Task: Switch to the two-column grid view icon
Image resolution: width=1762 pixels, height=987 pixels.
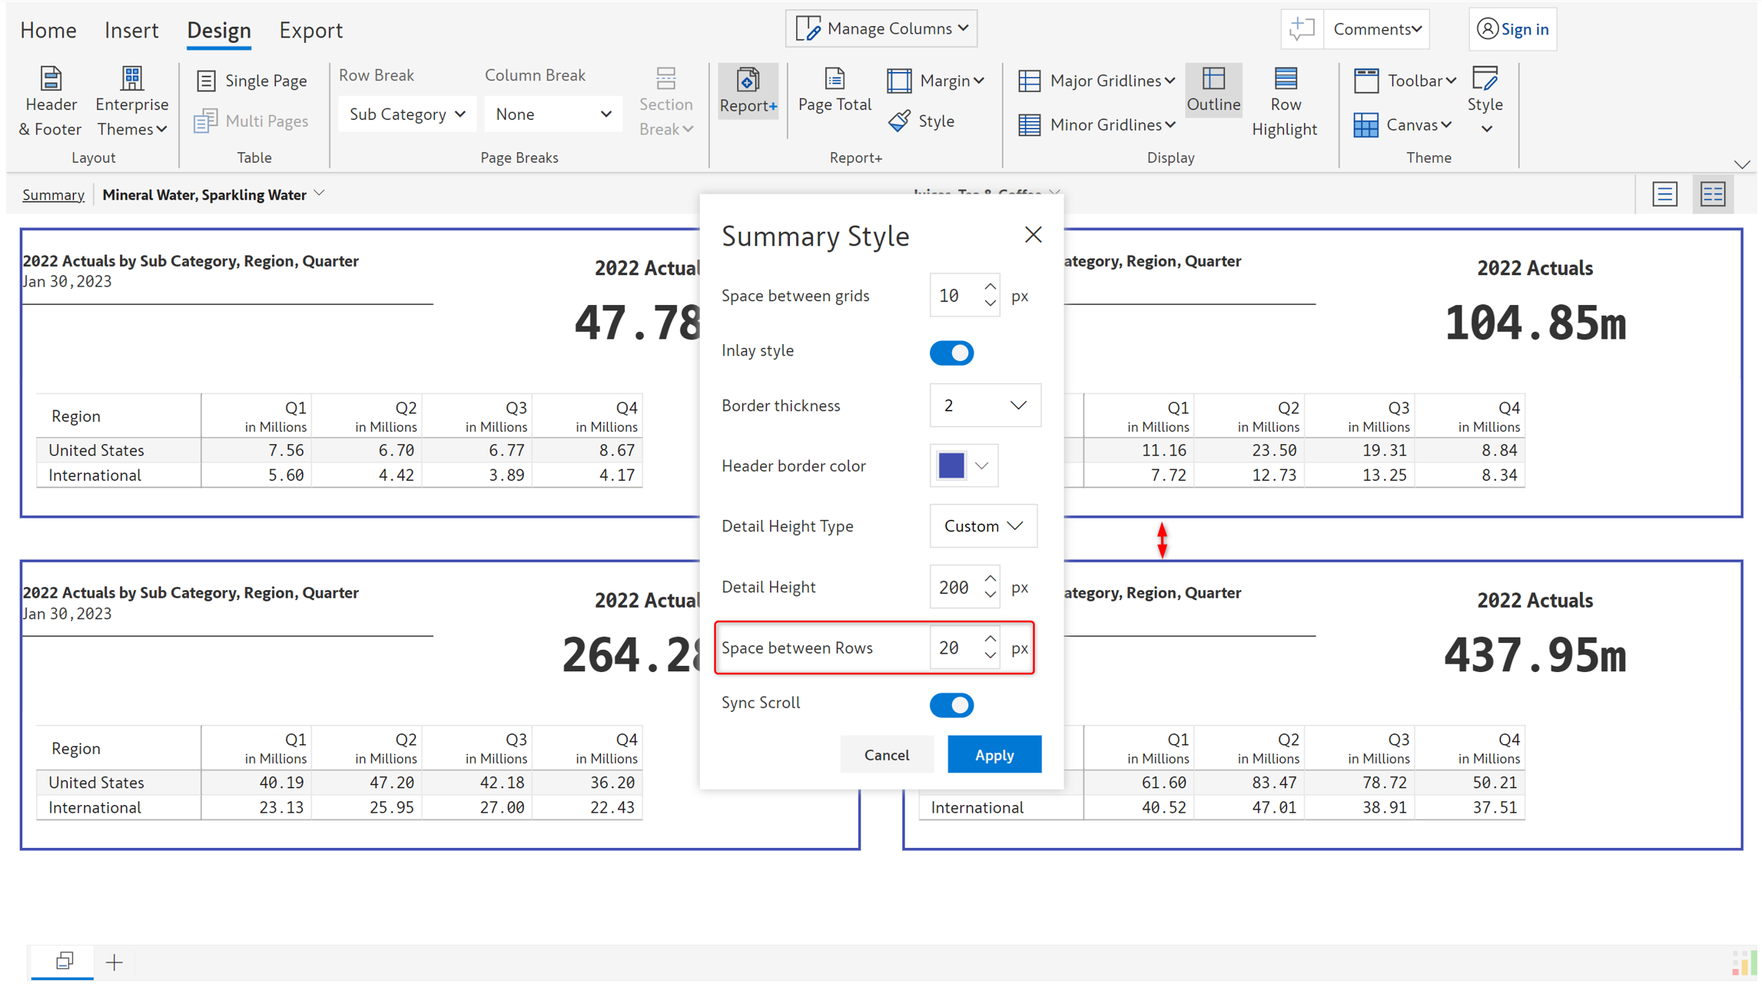Action: [x=1712, y=194]
